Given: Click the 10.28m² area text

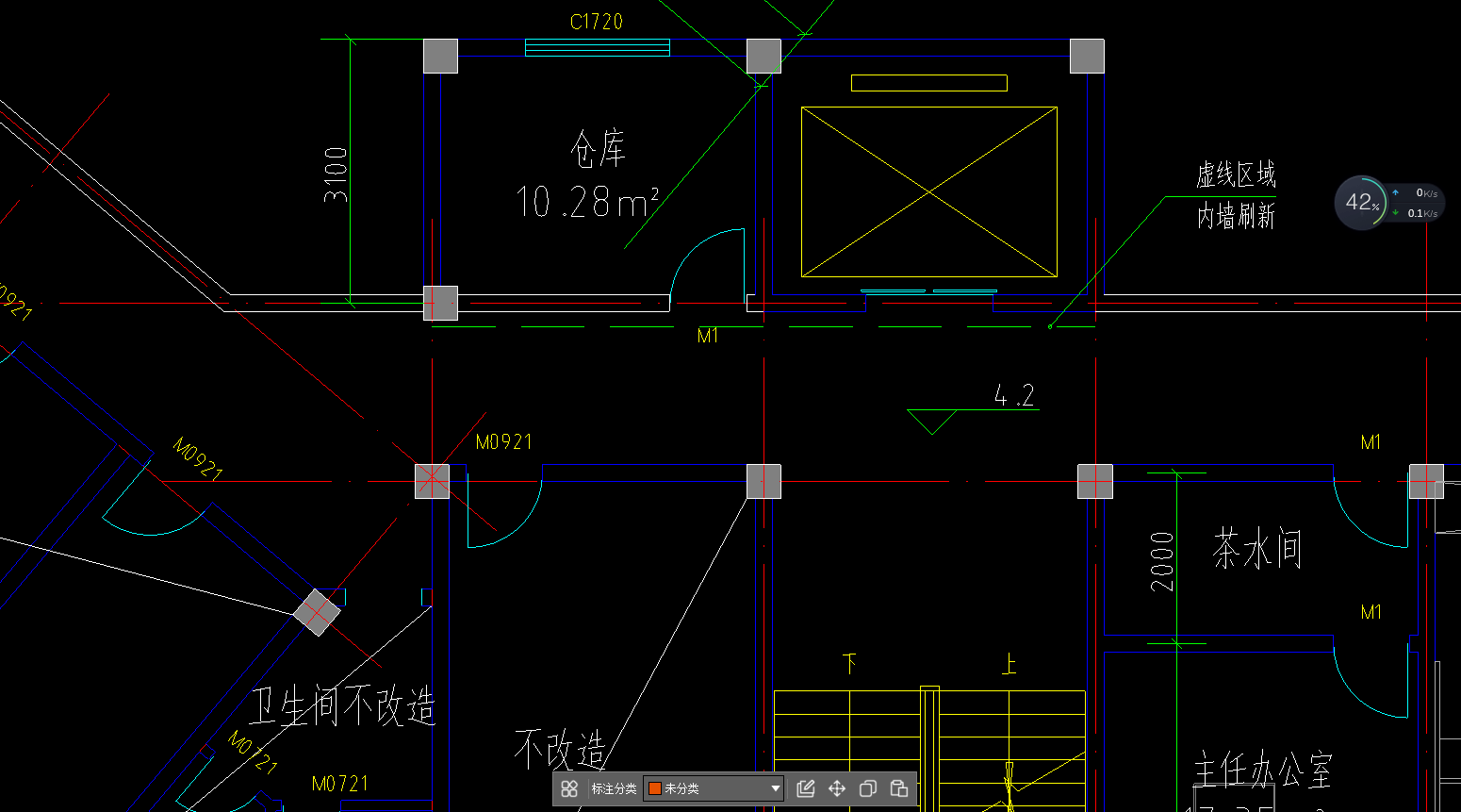Looking at the screenshot, I should tap(587, 202).
